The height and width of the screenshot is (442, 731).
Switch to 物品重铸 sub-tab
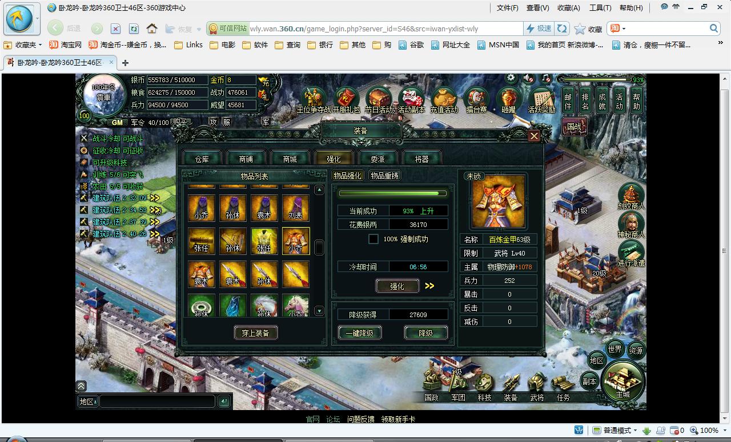click(384, 176)
